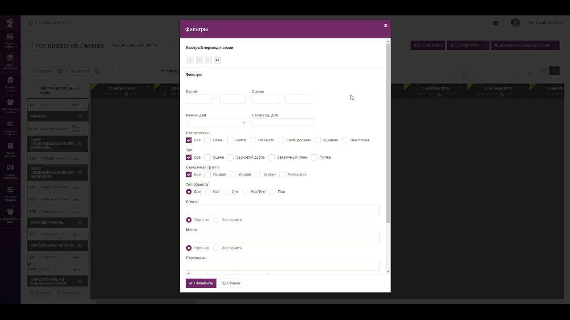Open the user avatar in header
Screen dimensions: 570x320
(x=515, y=23)
